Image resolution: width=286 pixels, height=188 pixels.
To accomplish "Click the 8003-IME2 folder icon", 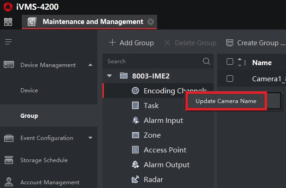I will [124, 75].
